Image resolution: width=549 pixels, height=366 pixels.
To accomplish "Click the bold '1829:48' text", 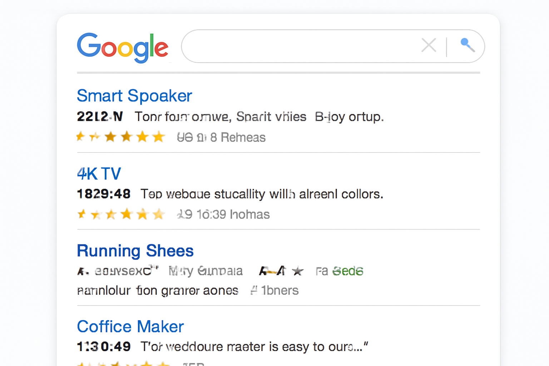I will click(x=104, y=194).
